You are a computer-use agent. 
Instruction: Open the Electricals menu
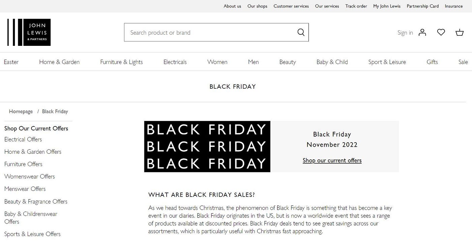pos(175,62)
